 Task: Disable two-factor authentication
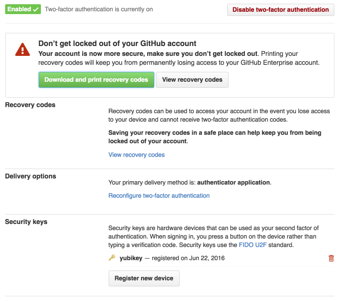click(x=281, y=10)
